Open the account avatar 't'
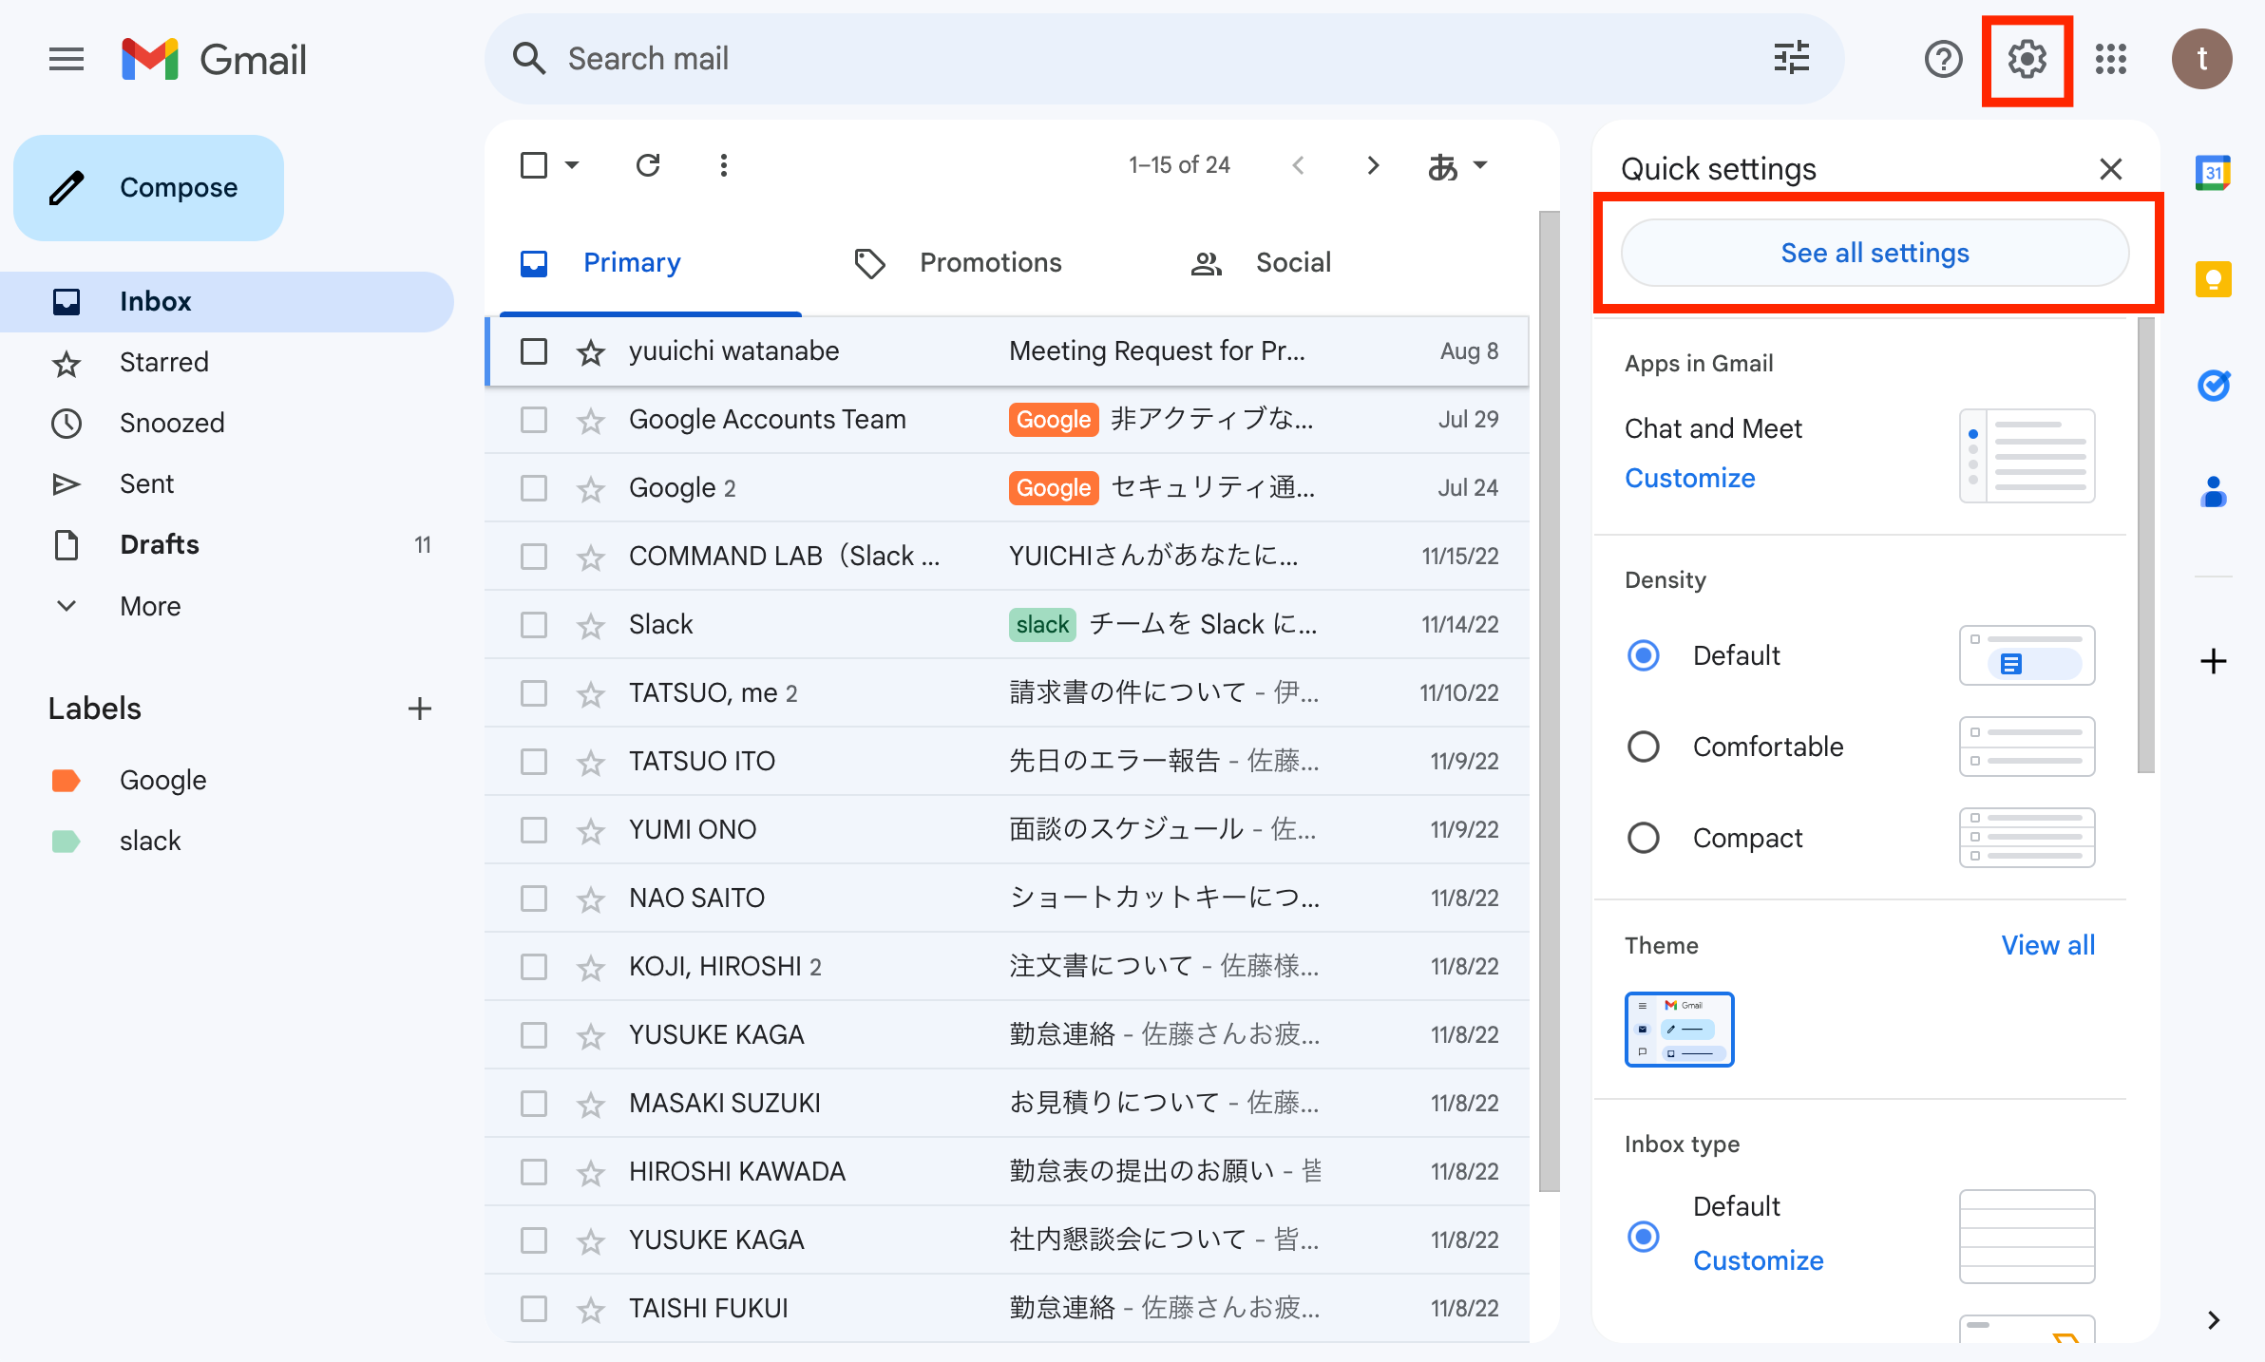 point(2201,59)
